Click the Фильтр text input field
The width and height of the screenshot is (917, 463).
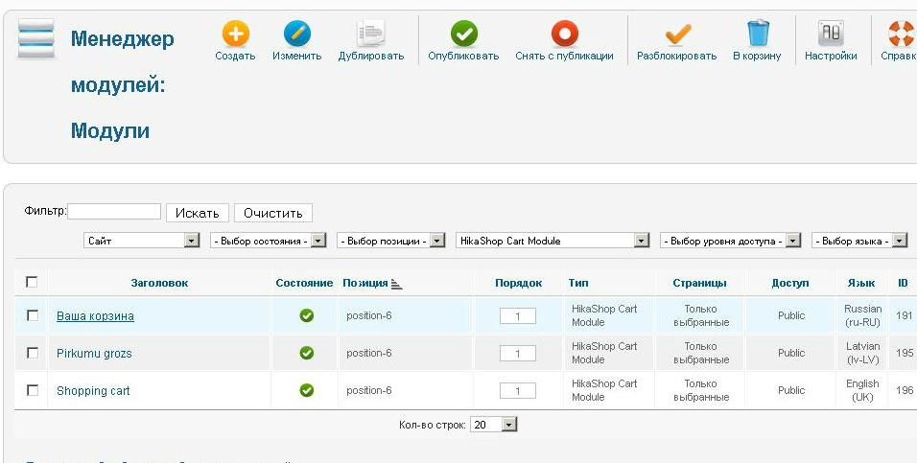pos(114,211)
